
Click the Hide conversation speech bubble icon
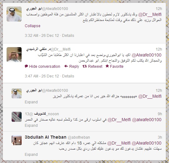tap(26, 66)
